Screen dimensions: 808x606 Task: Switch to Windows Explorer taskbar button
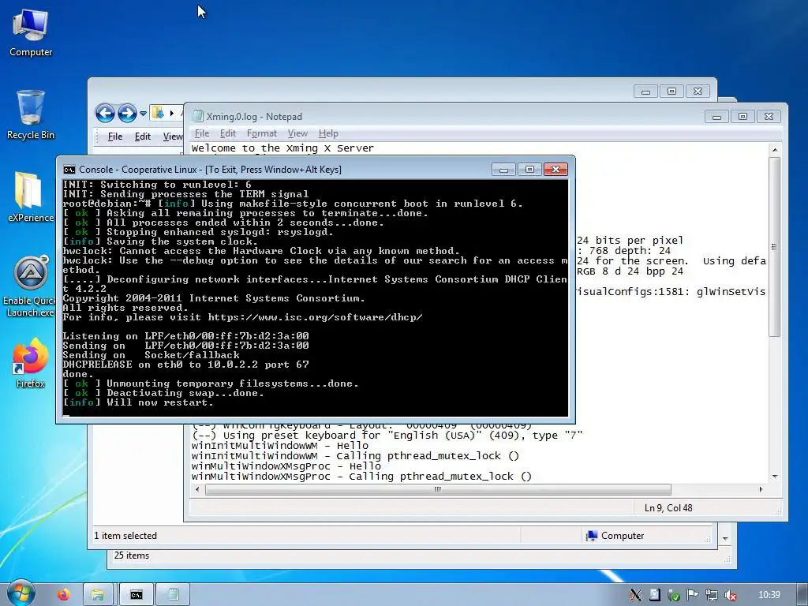[x=98, y=595]
